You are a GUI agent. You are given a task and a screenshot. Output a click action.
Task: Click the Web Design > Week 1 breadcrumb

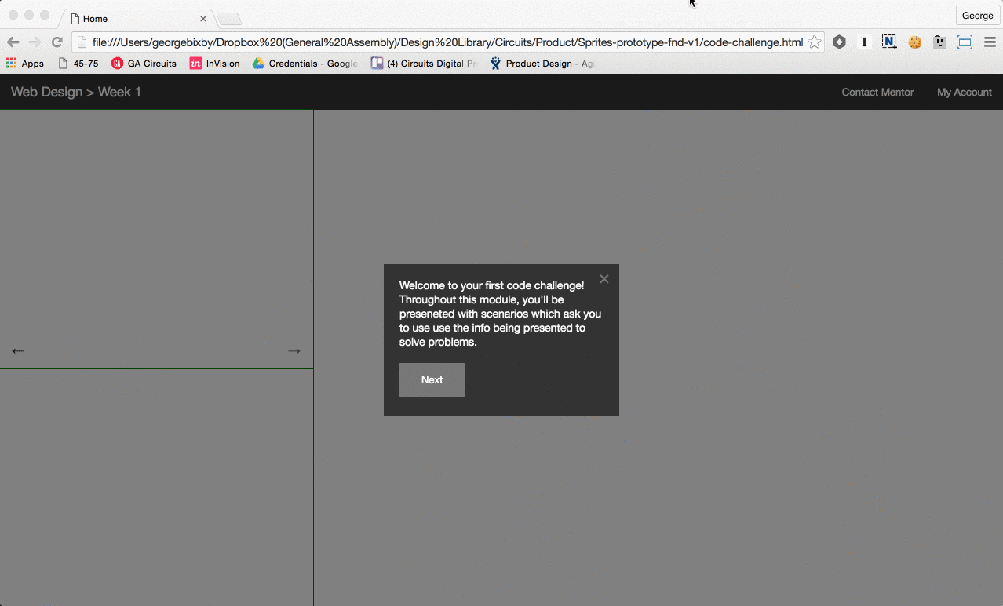point(76,92)
